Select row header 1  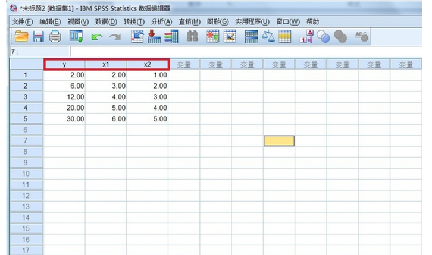(x=26, y=75)
